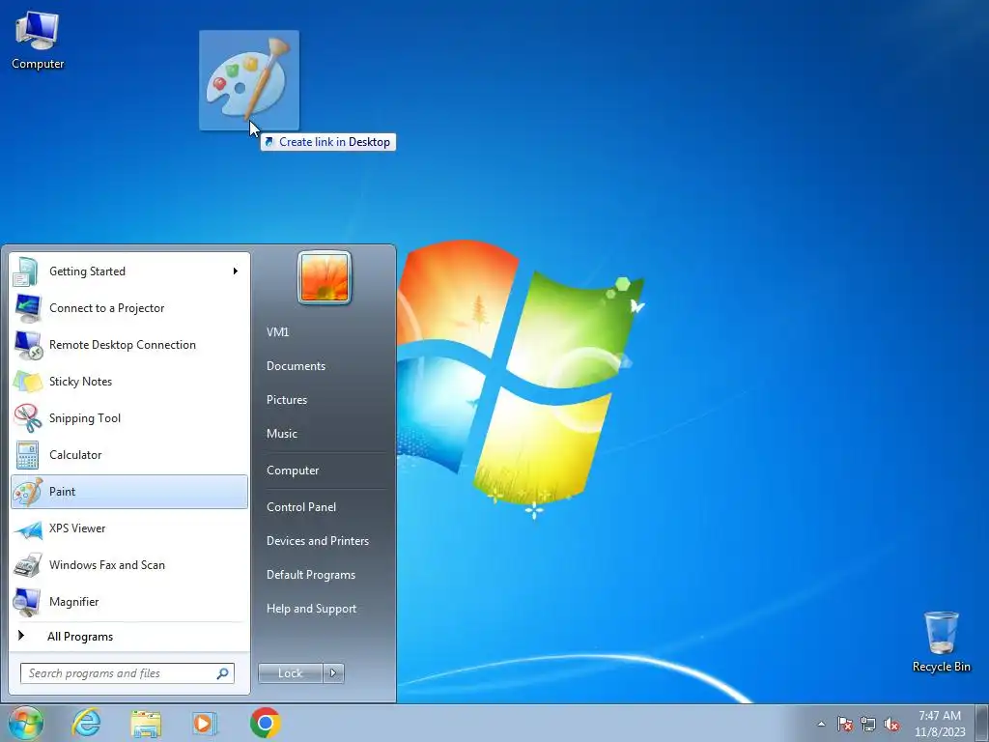The width and height of the screenshot is (989, 742).
Task: Click the Sticky Notes label text
Action: click(x=81, y=382)
